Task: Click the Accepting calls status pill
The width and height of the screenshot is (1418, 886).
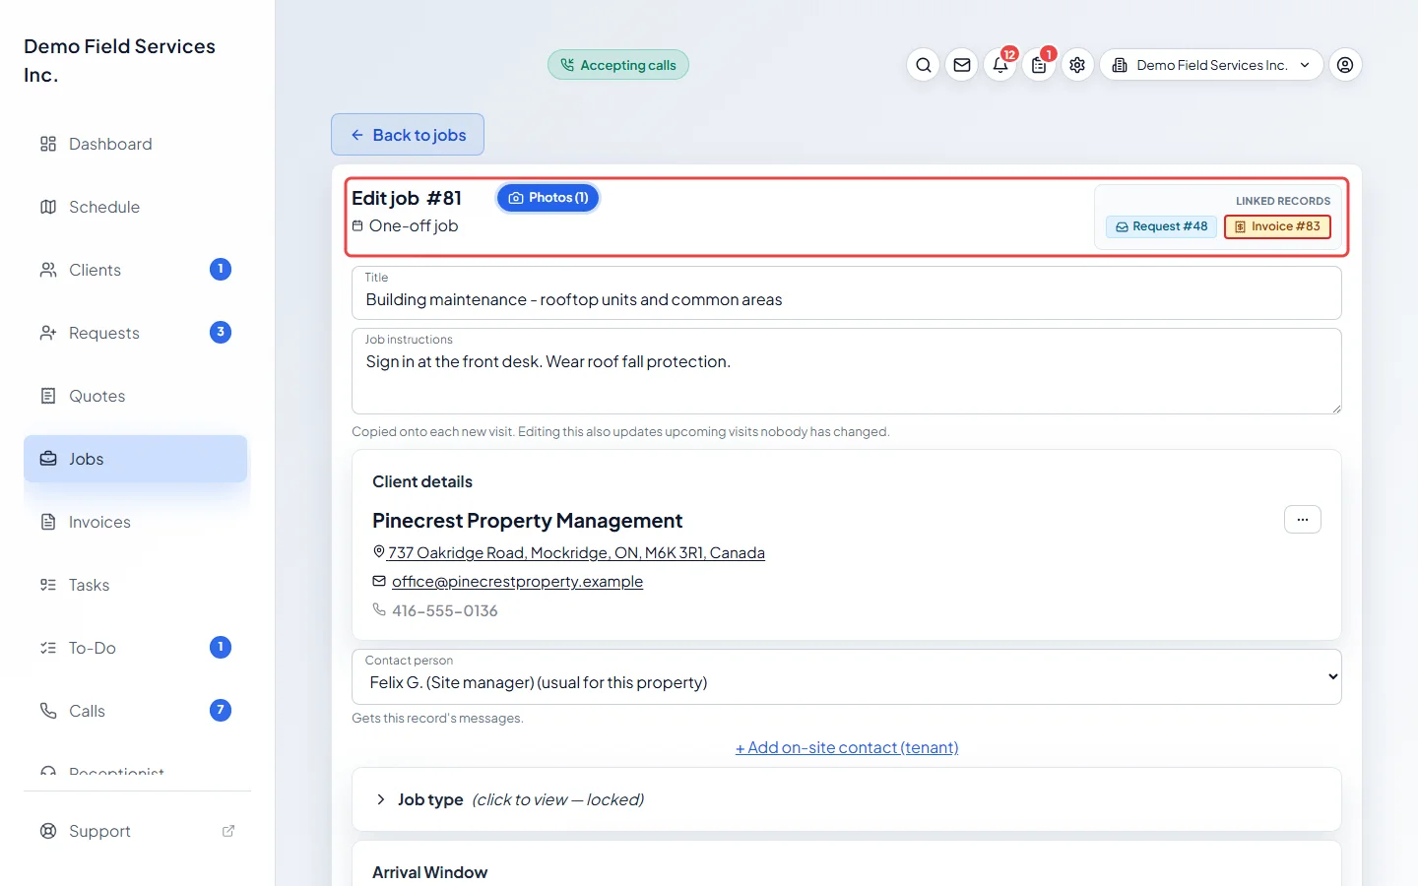Action: click(x=618, y=65)
